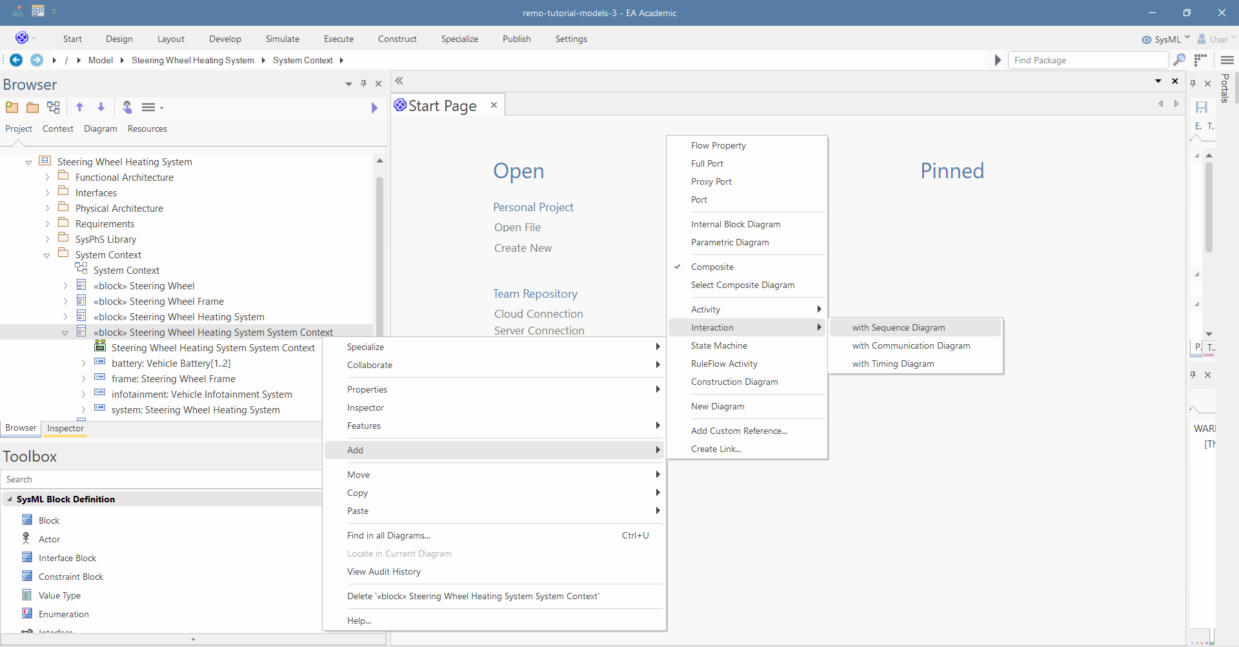Screen dimensions: 1239x647
Task: Click the Actor icon in Toolbox
Action: (x=26, y=539)
